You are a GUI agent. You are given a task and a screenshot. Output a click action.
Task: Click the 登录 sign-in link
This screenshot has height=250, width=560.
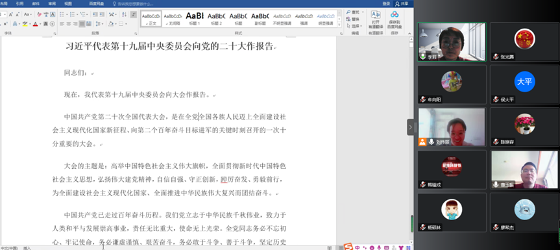[x=386, y=4]
